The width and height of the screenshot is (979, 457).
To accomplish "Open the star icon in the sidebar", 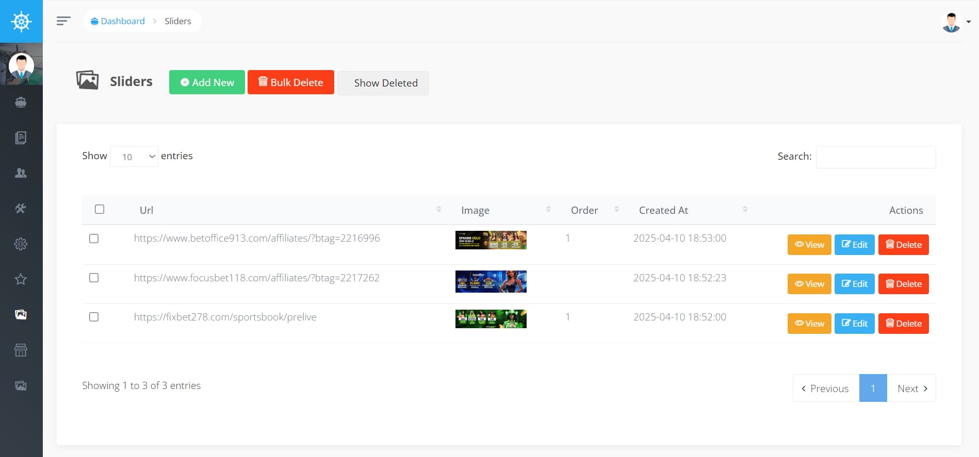I will (x=21, y=279).
